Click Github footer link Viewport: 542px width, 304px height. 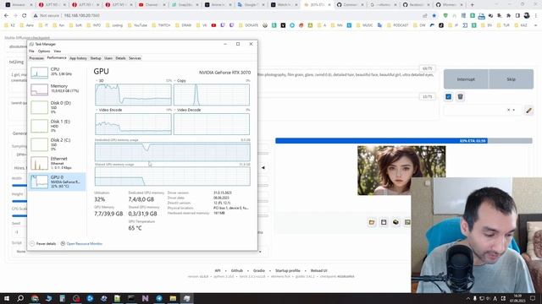(237, 270)
